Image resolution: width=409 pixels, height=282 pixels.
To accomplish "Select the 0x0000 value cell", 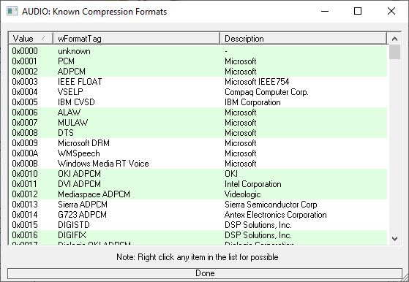I will [x=25, y=51].
